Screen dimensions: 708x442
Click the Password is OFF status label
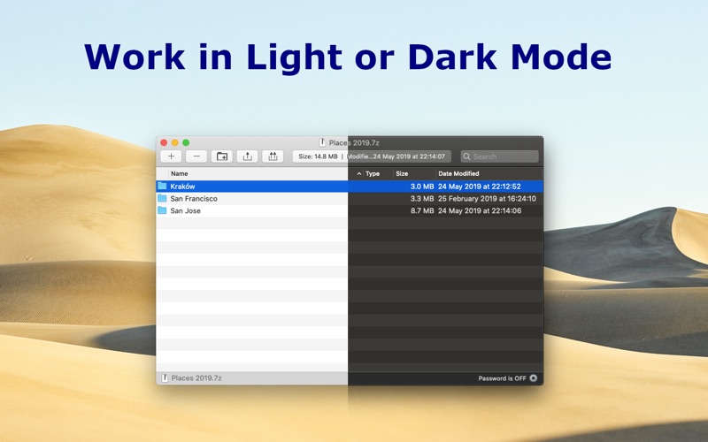coord(502,378)
